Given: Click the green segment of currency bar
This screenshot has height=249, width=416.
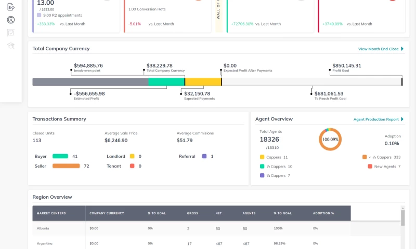Looking at the screenshot, I should tap(166, 82).
